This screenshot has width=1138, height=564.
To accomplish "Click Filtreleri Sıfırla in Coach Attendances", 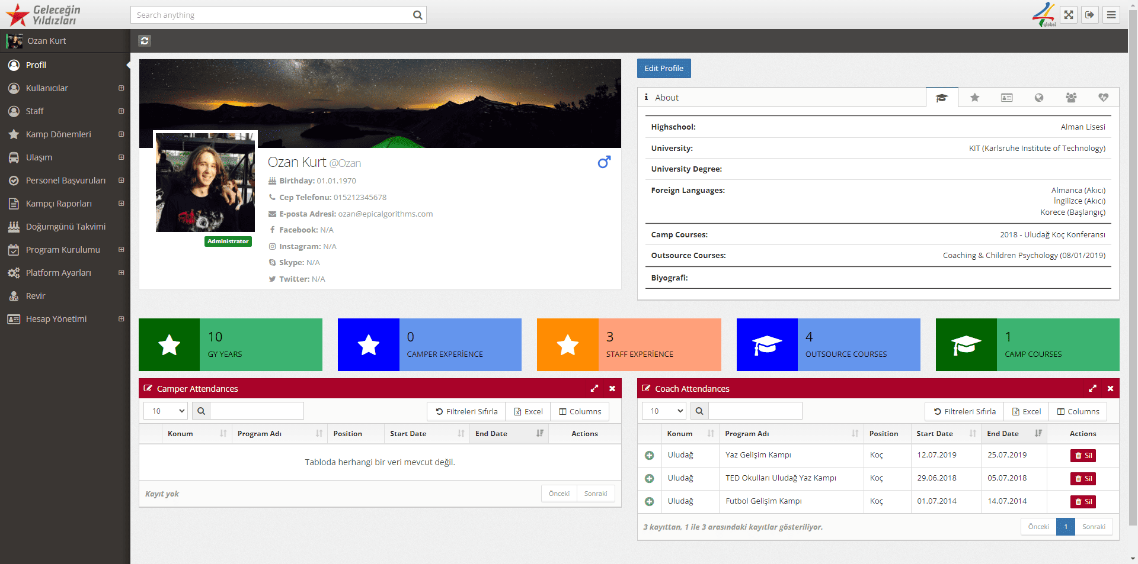I will click(x=964, y=411).
